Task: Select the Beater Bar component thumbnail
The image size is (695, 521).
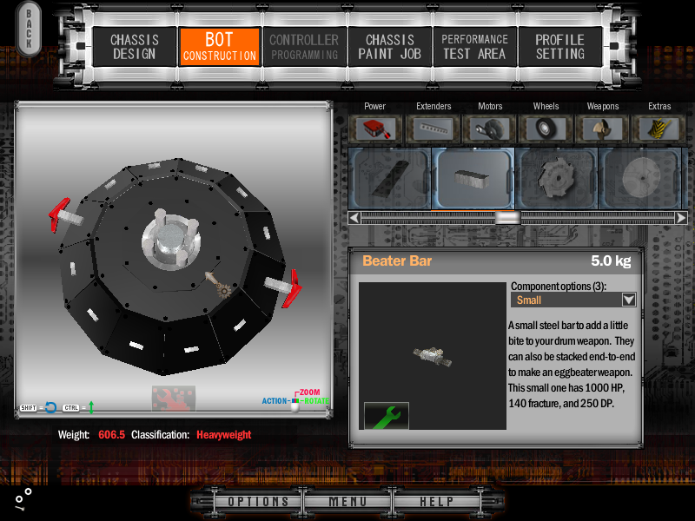Action: tap(473, 178)
